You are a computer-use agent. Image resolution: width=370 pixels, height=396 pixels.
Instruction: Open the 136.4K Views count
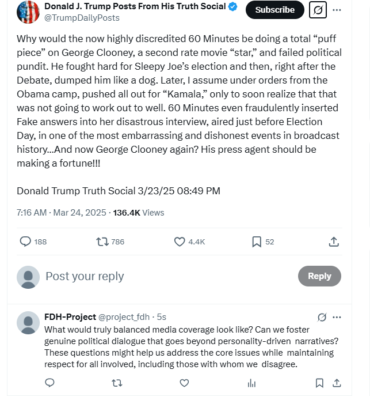pyautogui.click(x=139, y=213)
